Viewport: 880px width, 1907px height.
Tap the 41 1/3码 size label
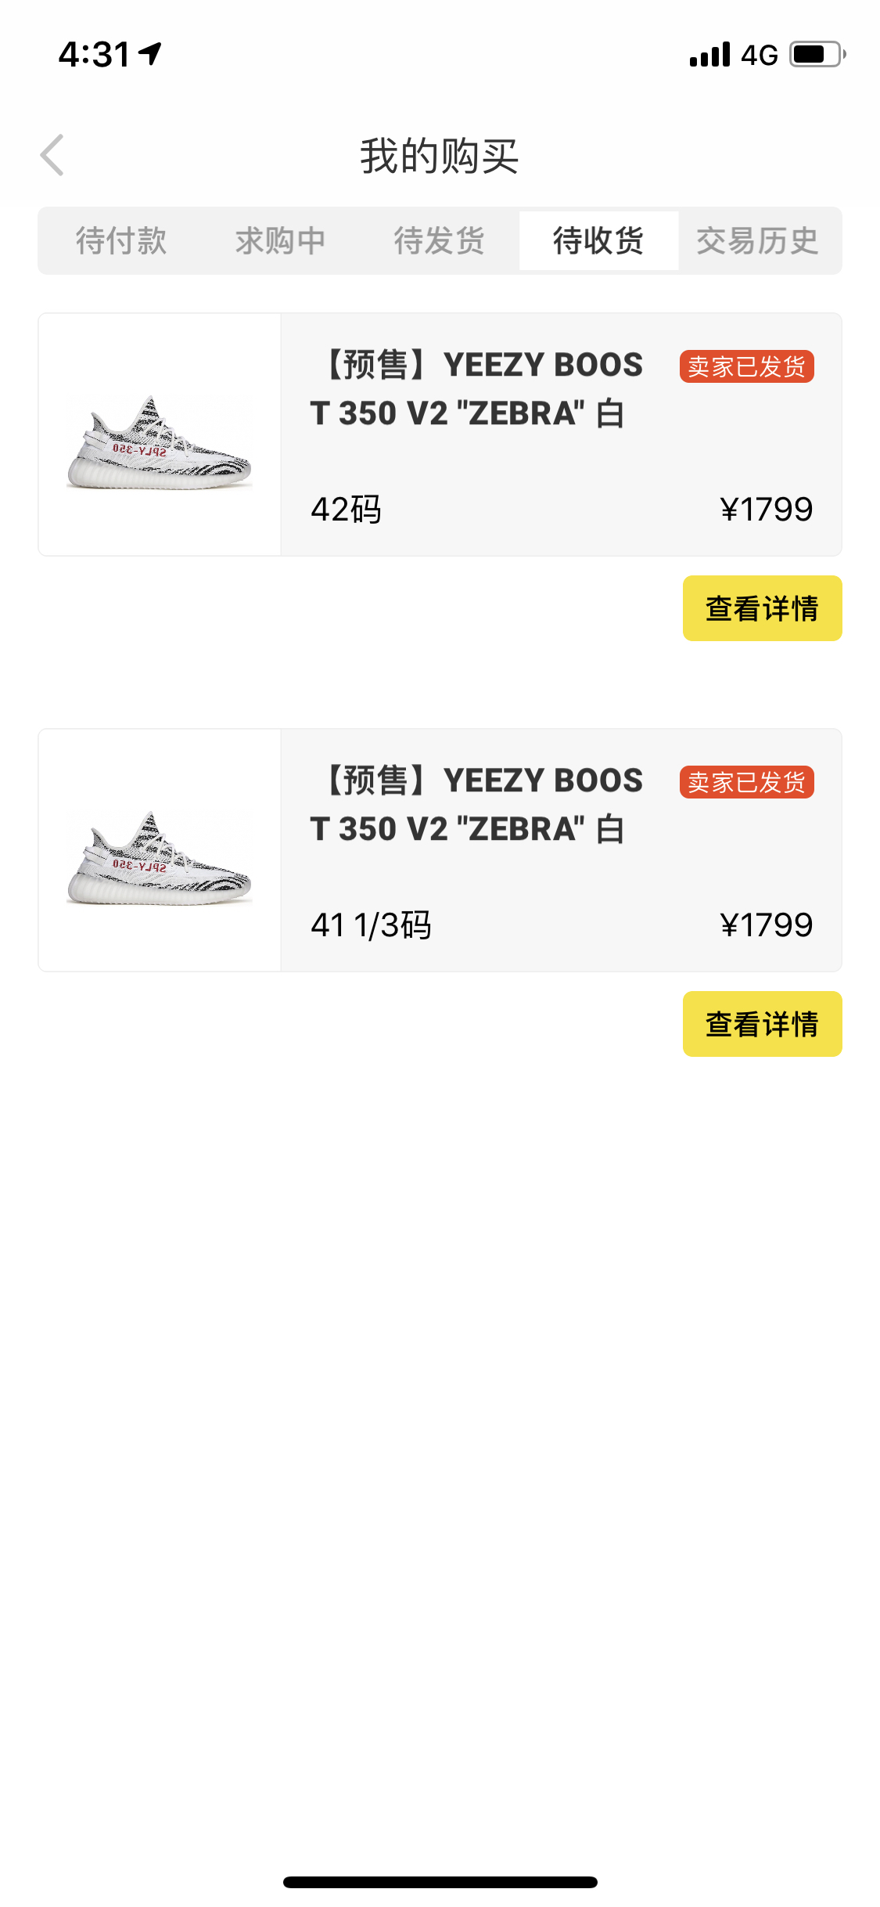coord(371,925)
